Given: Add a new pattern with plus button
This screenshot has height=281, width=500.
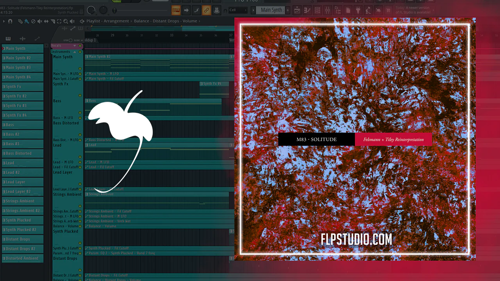Looking at the screenshot, I should pyautogui.click(x=288, y=10).
